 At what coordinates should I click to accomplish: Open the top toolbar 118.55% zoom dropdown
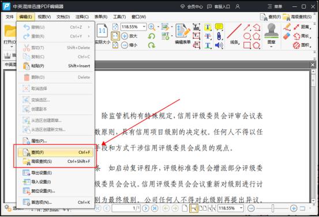coord(144,27)
